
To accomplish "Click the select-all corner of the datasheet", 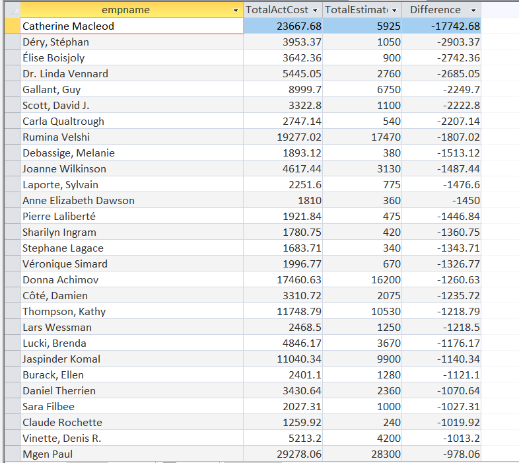I will [13, 10].
